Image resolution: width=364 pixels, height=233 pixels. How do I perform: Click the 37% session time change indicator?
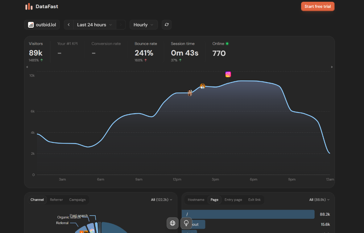176,60
